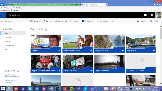The width and height of the screenshot is (162, 91).
Task: Click the search magnifier icon
Action: coord(2,21)
